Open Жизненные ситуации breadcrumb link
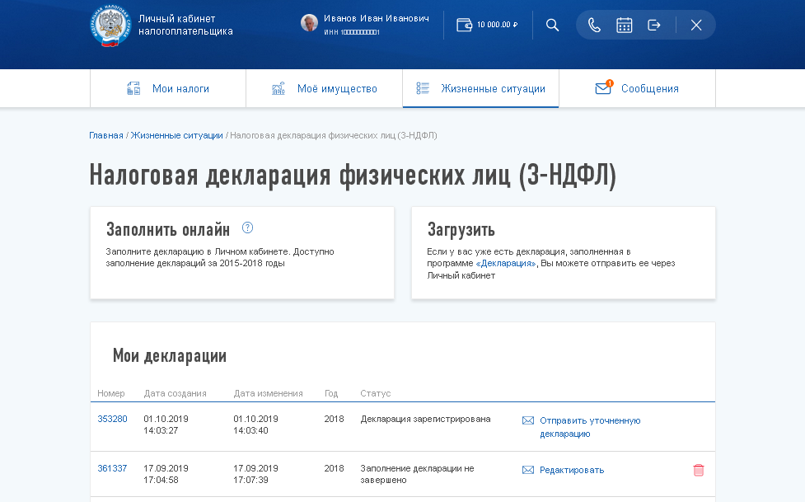 coord(176,135)
